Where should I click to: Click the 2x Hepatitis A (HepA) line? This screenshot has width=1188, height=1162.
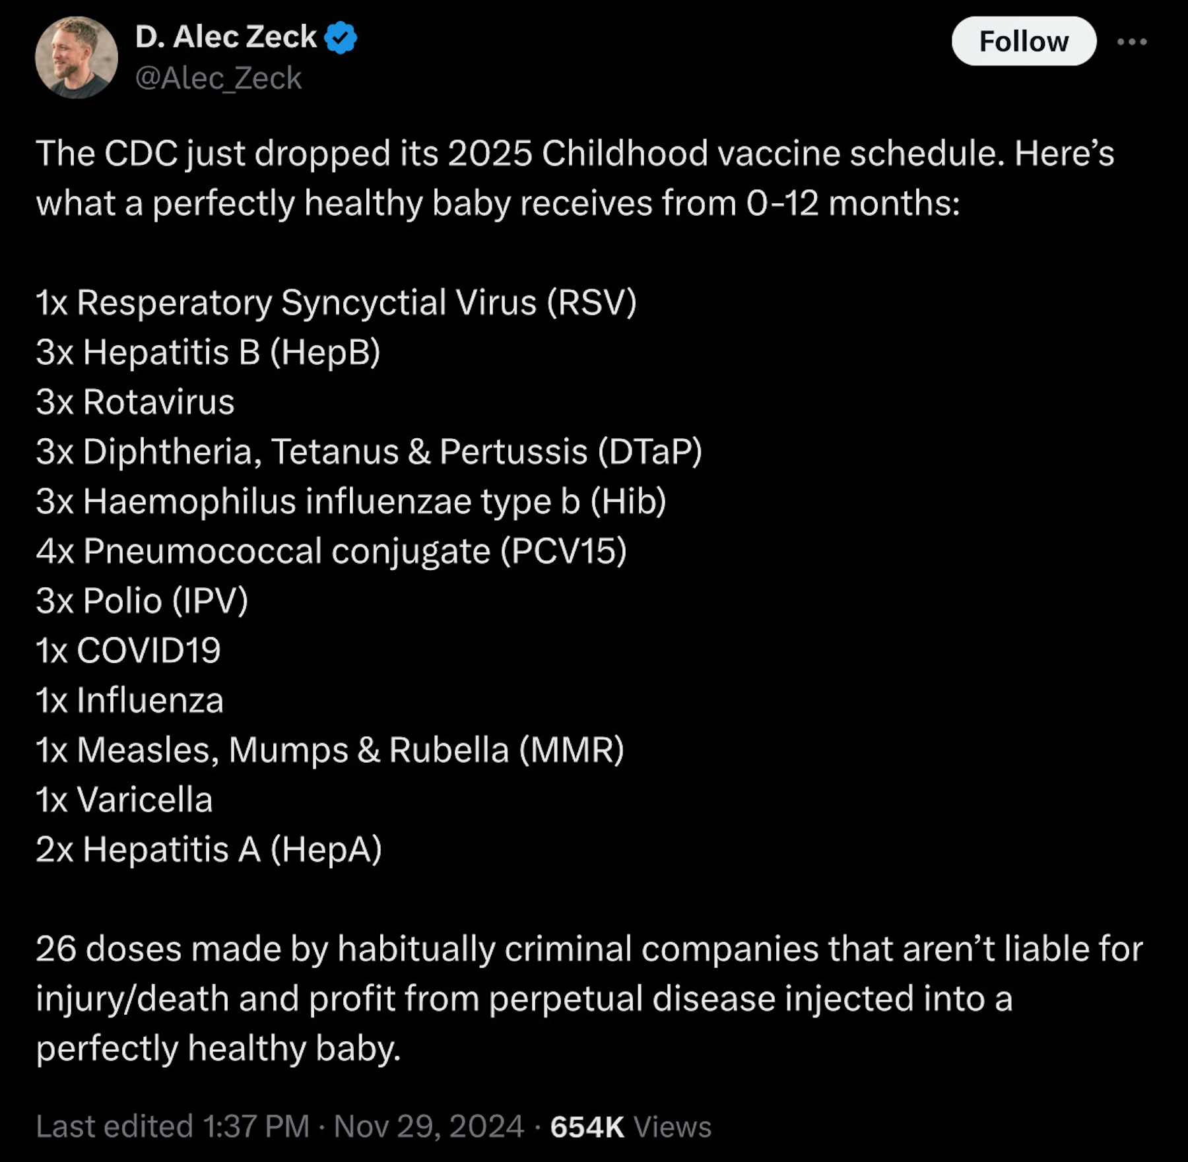point(209,849)
